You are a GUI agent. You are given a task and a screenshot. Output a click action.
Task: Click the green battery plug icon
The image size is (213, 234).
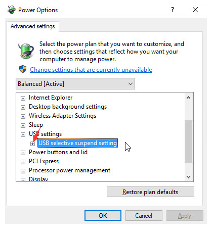coord(26,51)
